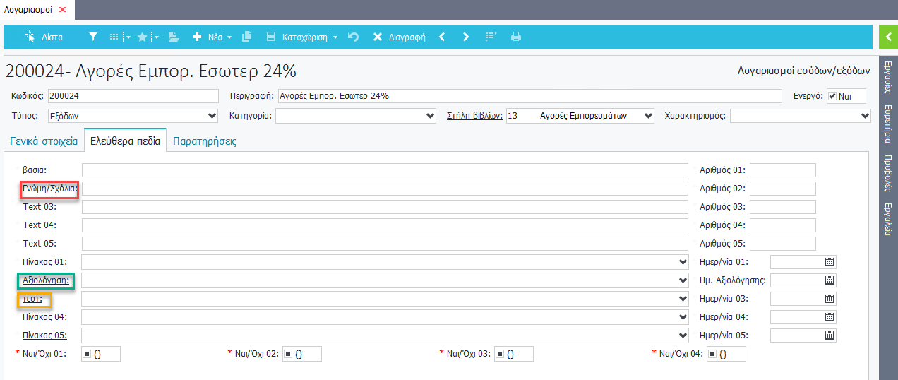Click into the Γνώμη/Σχόλια text field

pos(385,189)
